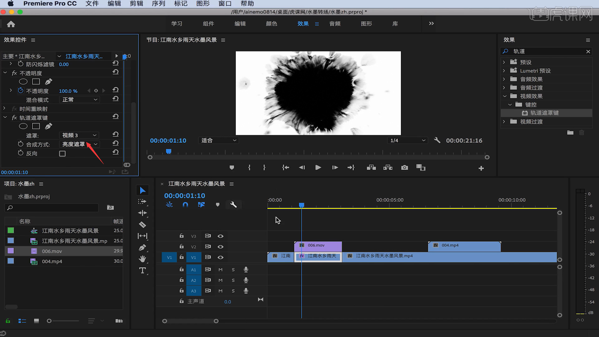Select the Razor tool
This screenshot has width=599, height=337.
coord(142,225)
